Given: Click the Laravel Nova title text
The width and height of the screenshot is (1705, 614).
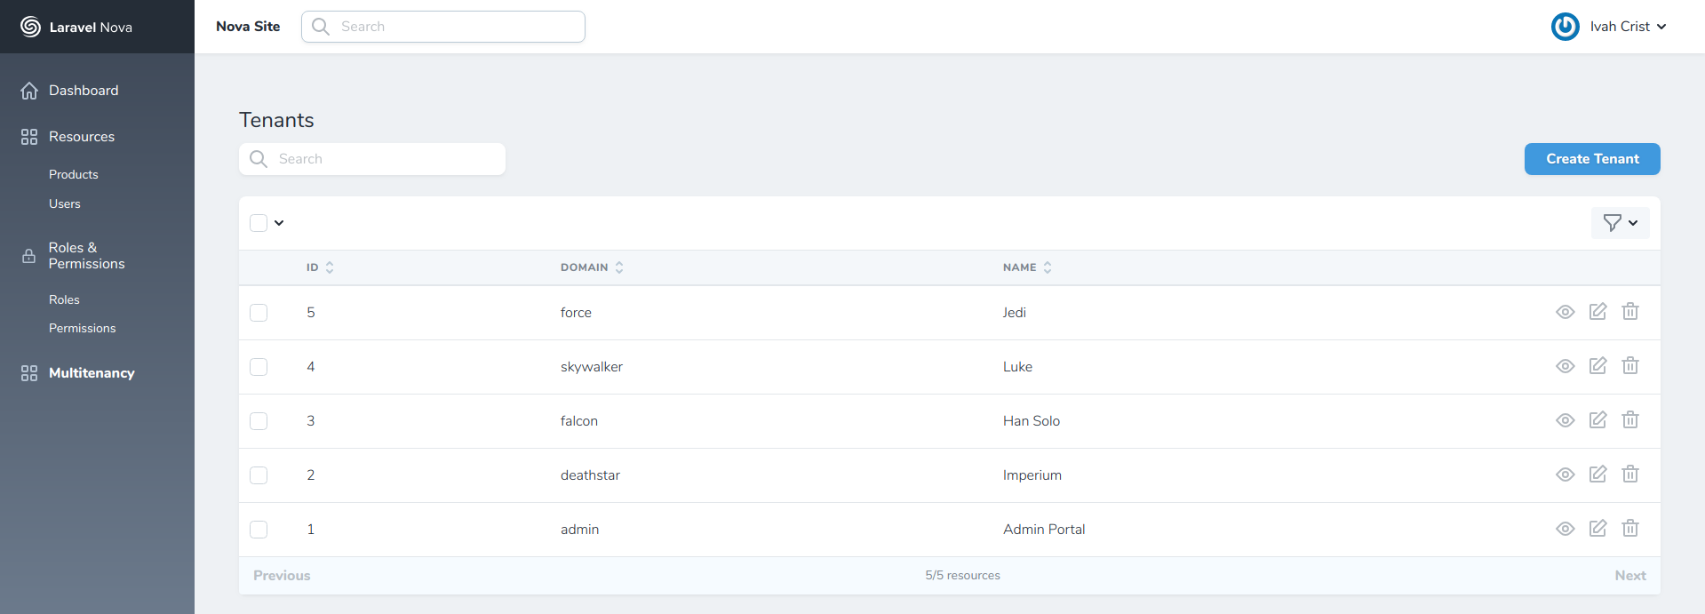Looking at the screenshot, I should (91, 28).
